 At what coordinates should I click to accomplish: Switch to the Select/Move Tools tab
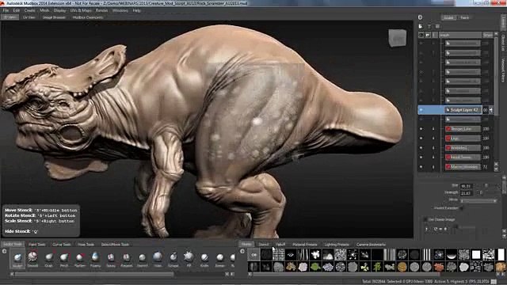tap(115, 245)
